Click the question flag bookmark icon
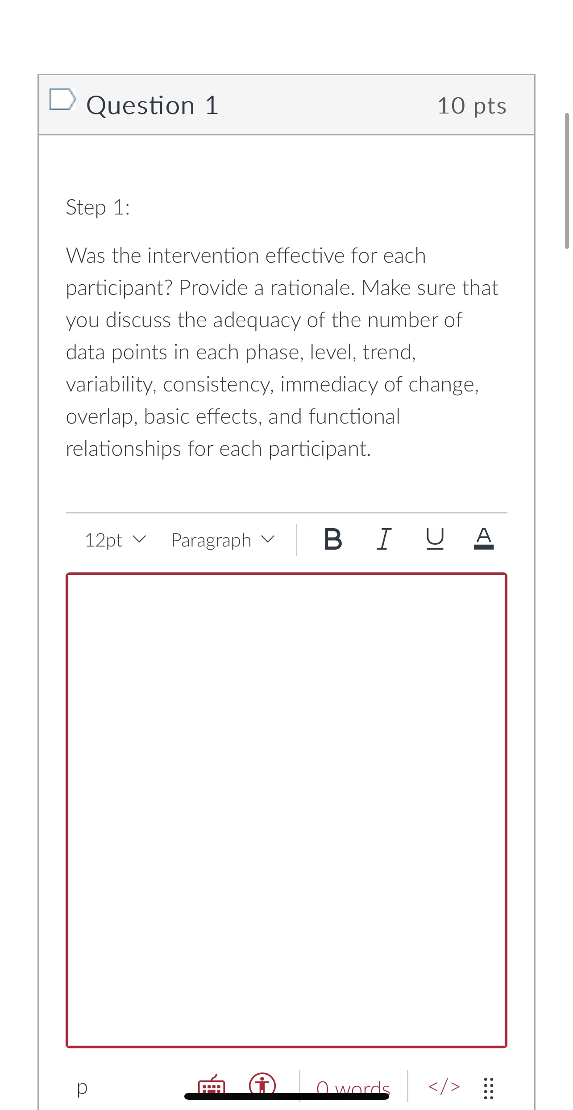The height and width of the screenshot is (1110, 573). pos(62,100)
